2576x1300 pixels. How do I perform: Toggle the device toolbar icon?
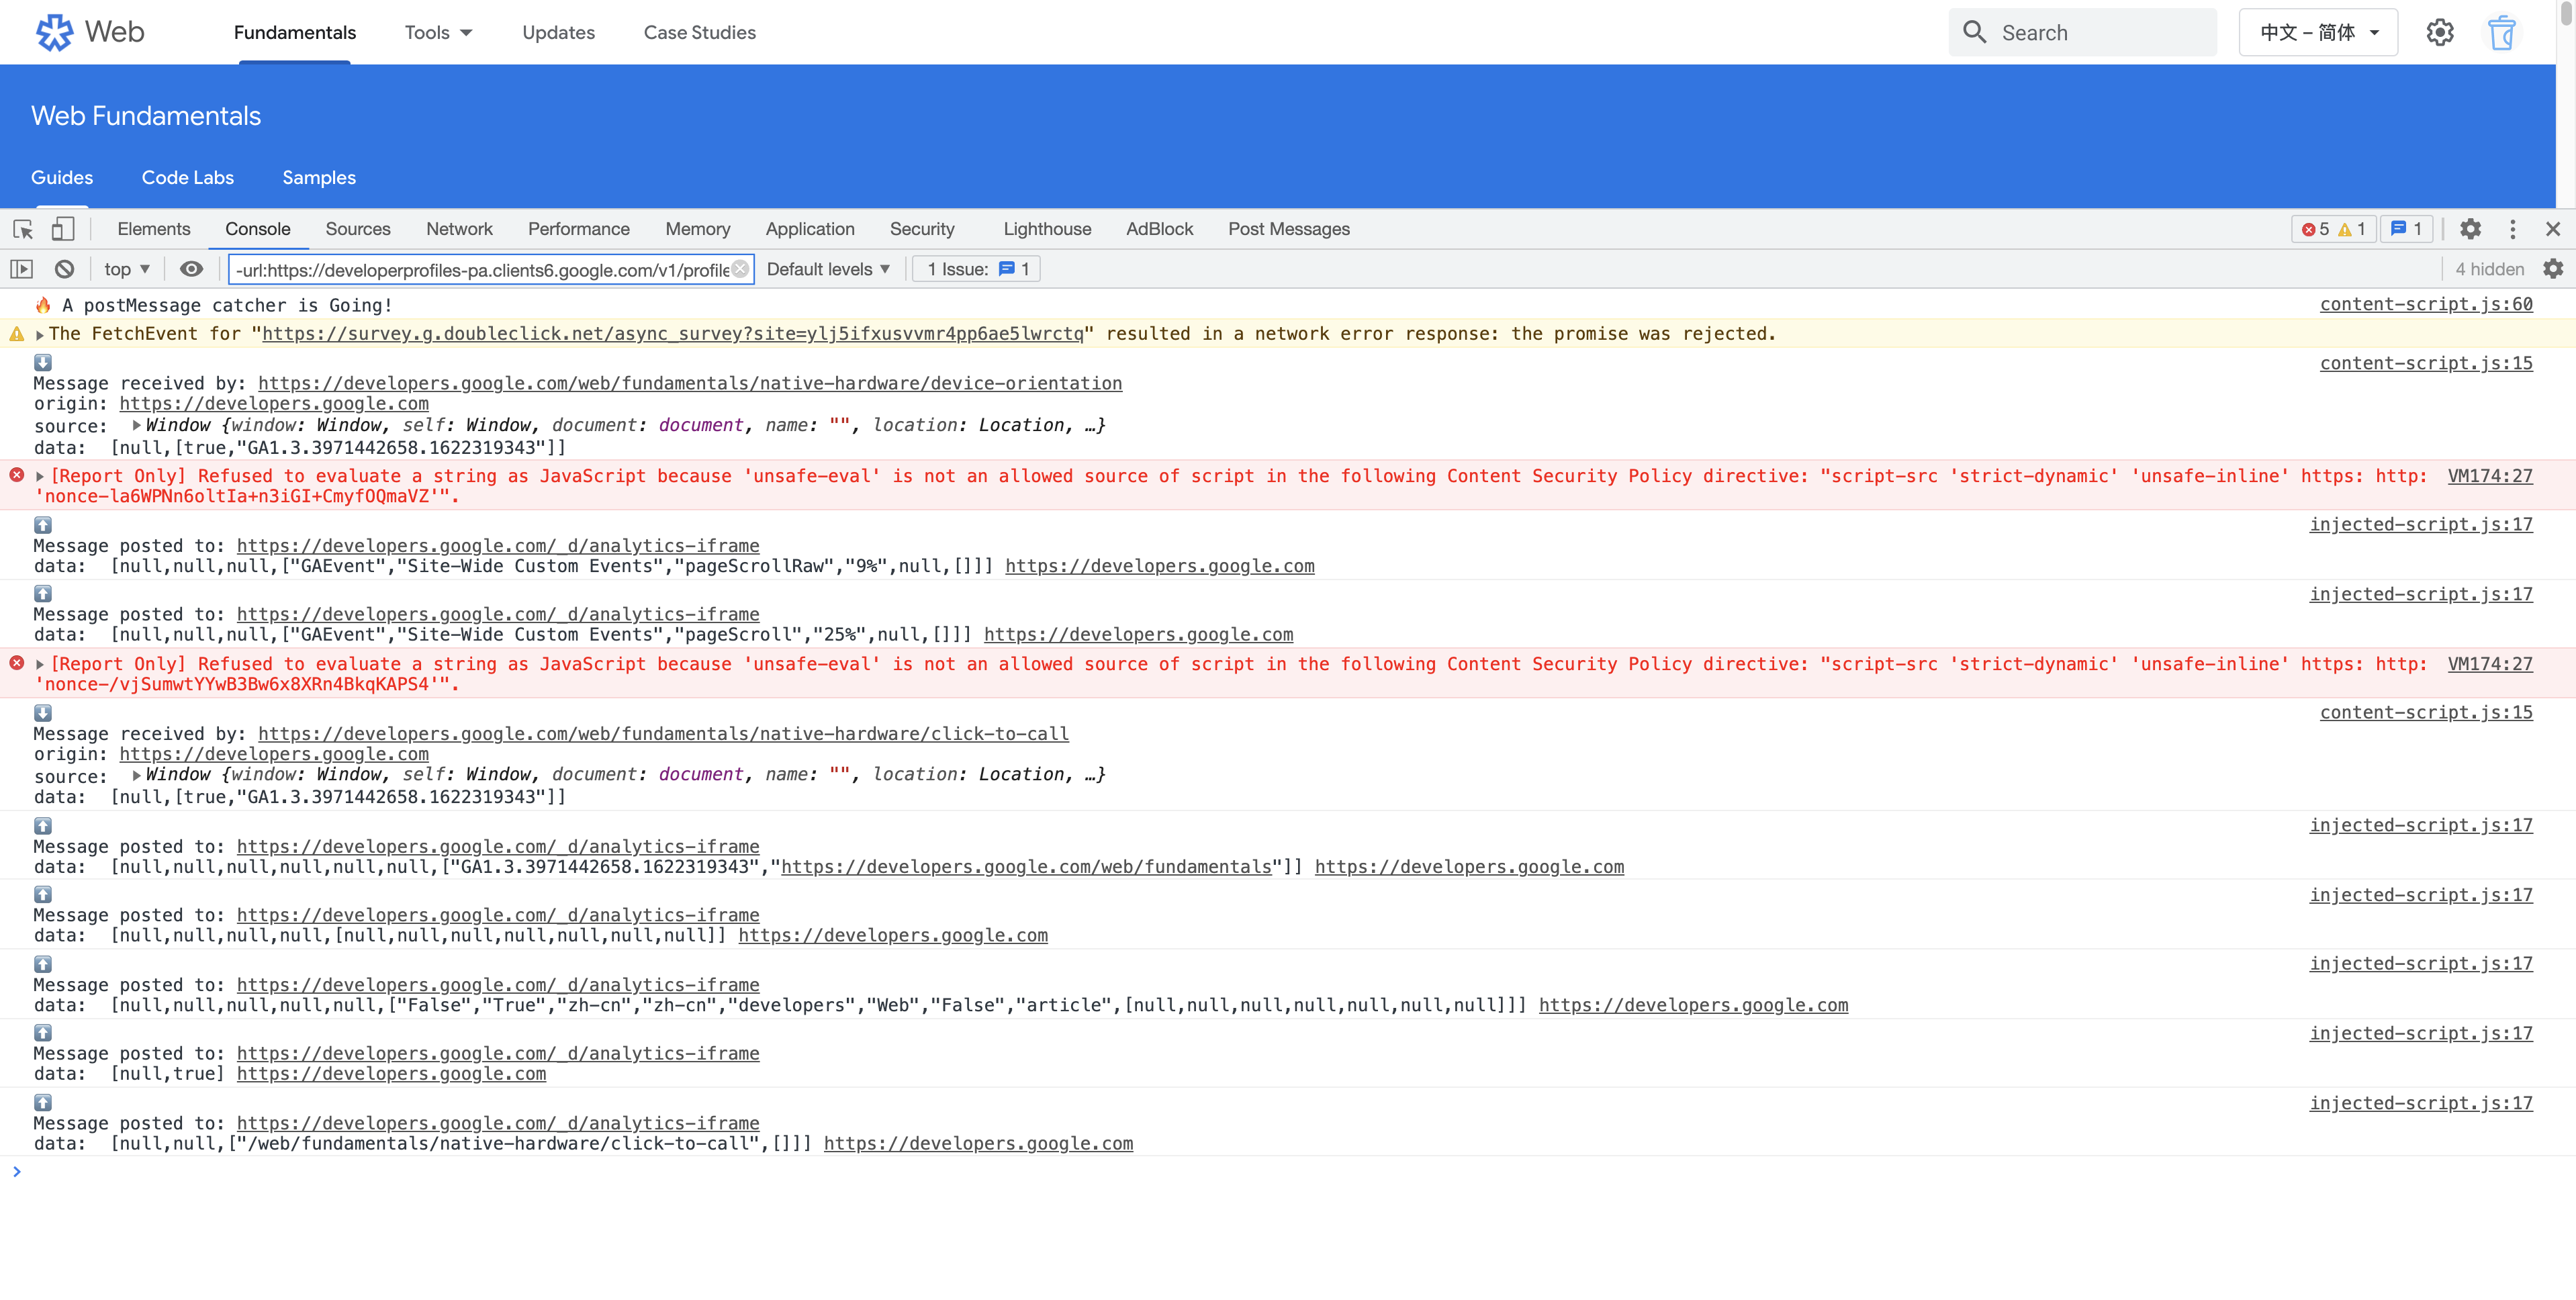(x=62, y=229)
